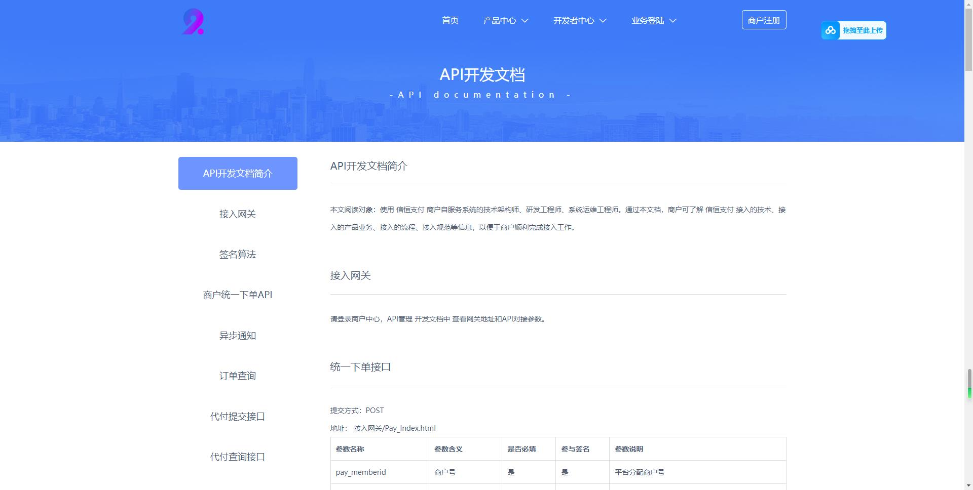Expand the 产品中心 dropdown menu
The image size is (973, 490).
[505, 21]
